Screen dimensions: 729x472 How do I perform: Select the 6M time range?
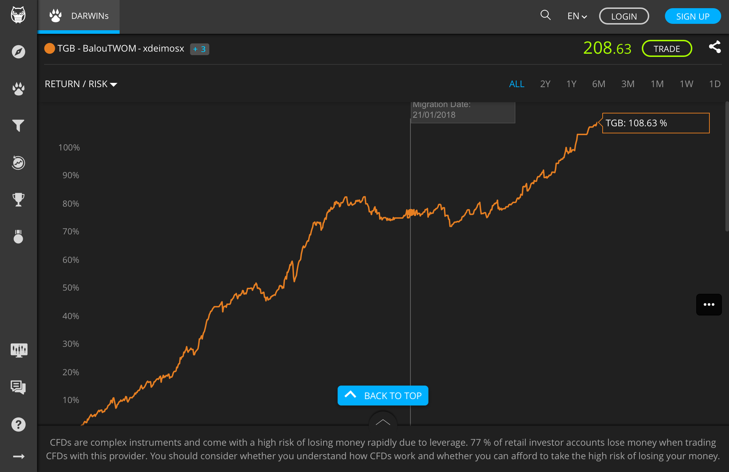click(x=599, y=84)
